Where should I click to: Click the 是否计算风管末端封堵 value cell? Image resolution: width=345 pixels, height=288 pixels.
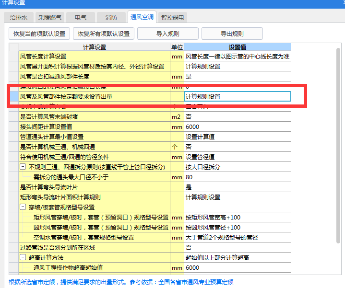(237, 117)
